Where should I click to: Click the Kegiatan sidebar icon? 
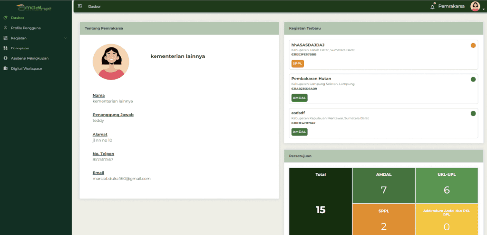tap(5, 38)
